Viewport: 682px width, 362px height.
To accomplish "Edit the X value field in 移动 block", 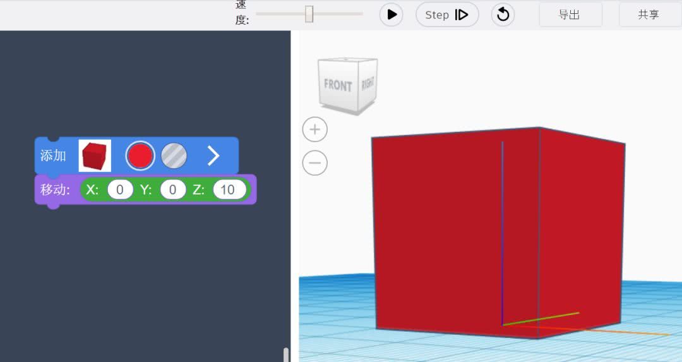I will (120, 190).
